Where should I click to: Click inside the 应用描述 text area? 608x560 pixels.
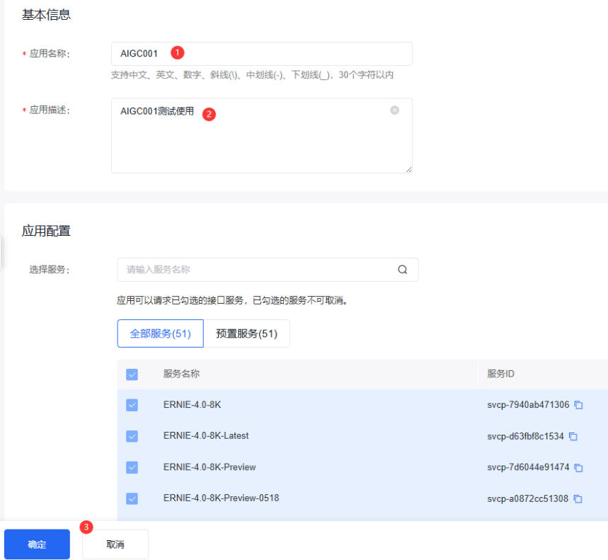pos(261,142)
